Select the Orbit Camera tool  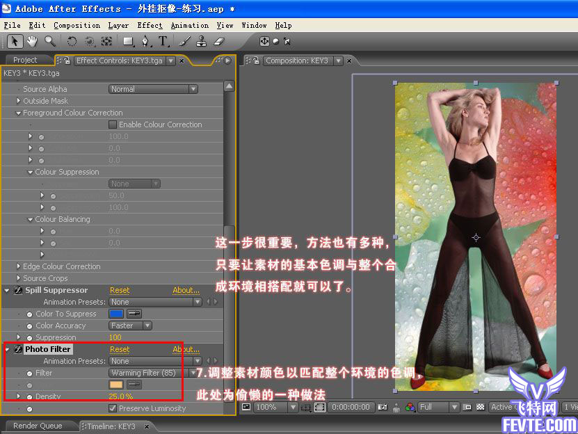pos(90,41)
